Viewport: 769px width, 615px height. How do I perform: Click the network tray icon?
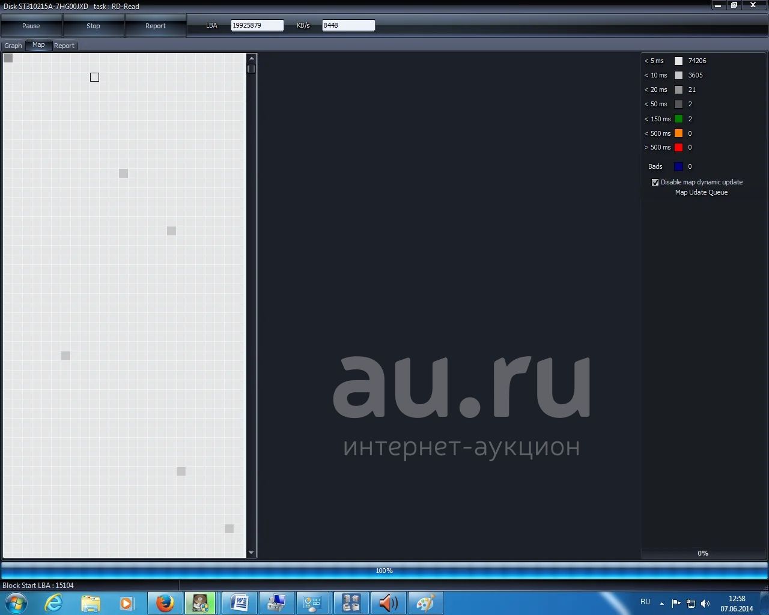tap(691, 604)
